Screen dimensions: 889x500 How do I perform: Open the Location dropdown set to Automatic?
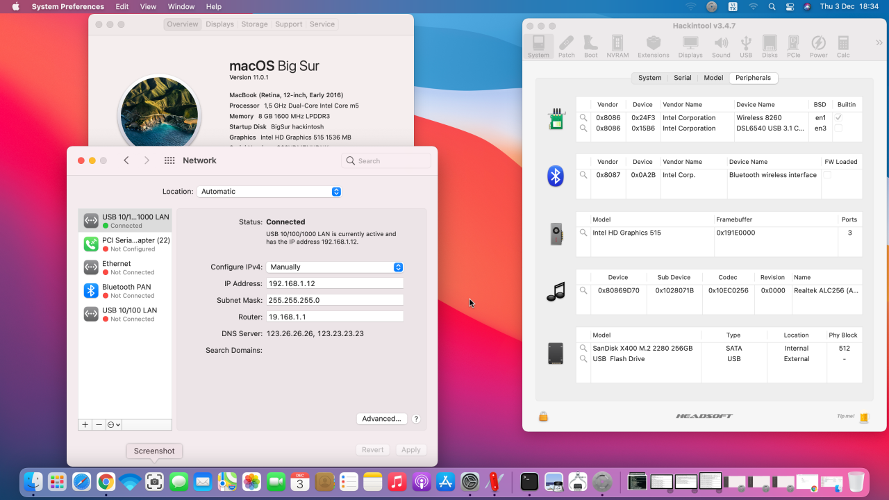(269, 192)
